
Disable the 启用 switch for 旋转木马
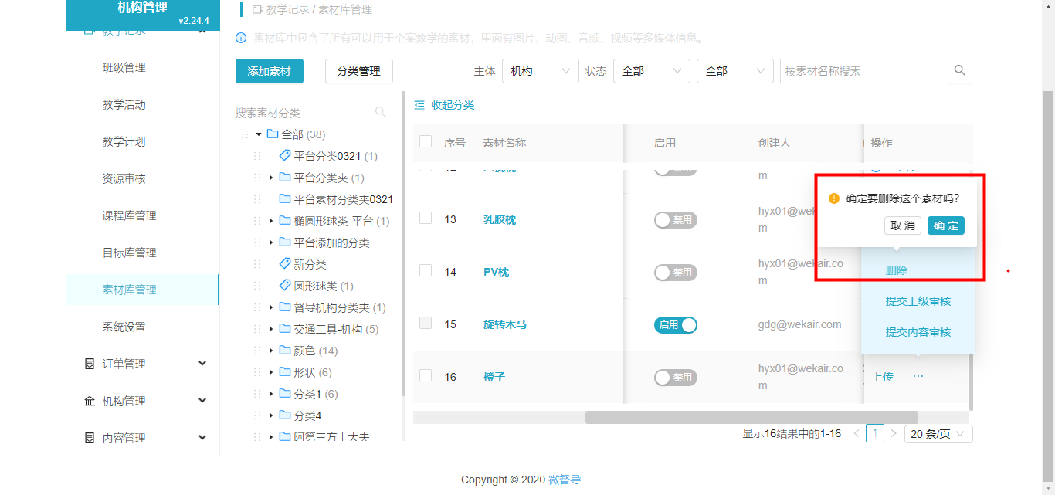click(x=675, y=325)
